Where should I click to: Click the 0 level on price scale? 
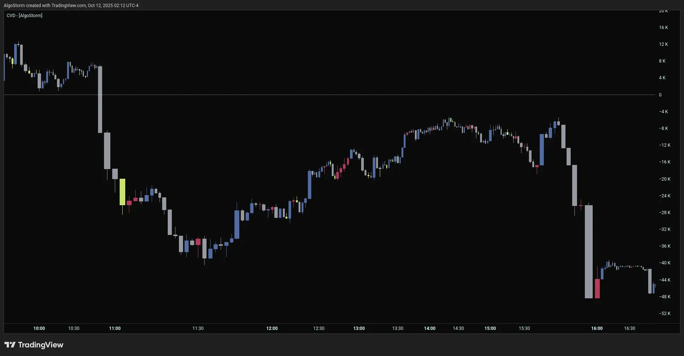[x=660, y=95]
